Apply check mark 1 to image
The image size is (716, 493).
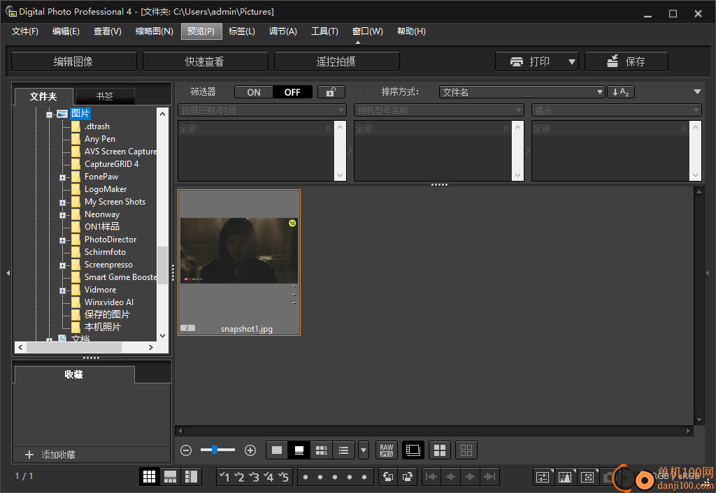(224, 477)
